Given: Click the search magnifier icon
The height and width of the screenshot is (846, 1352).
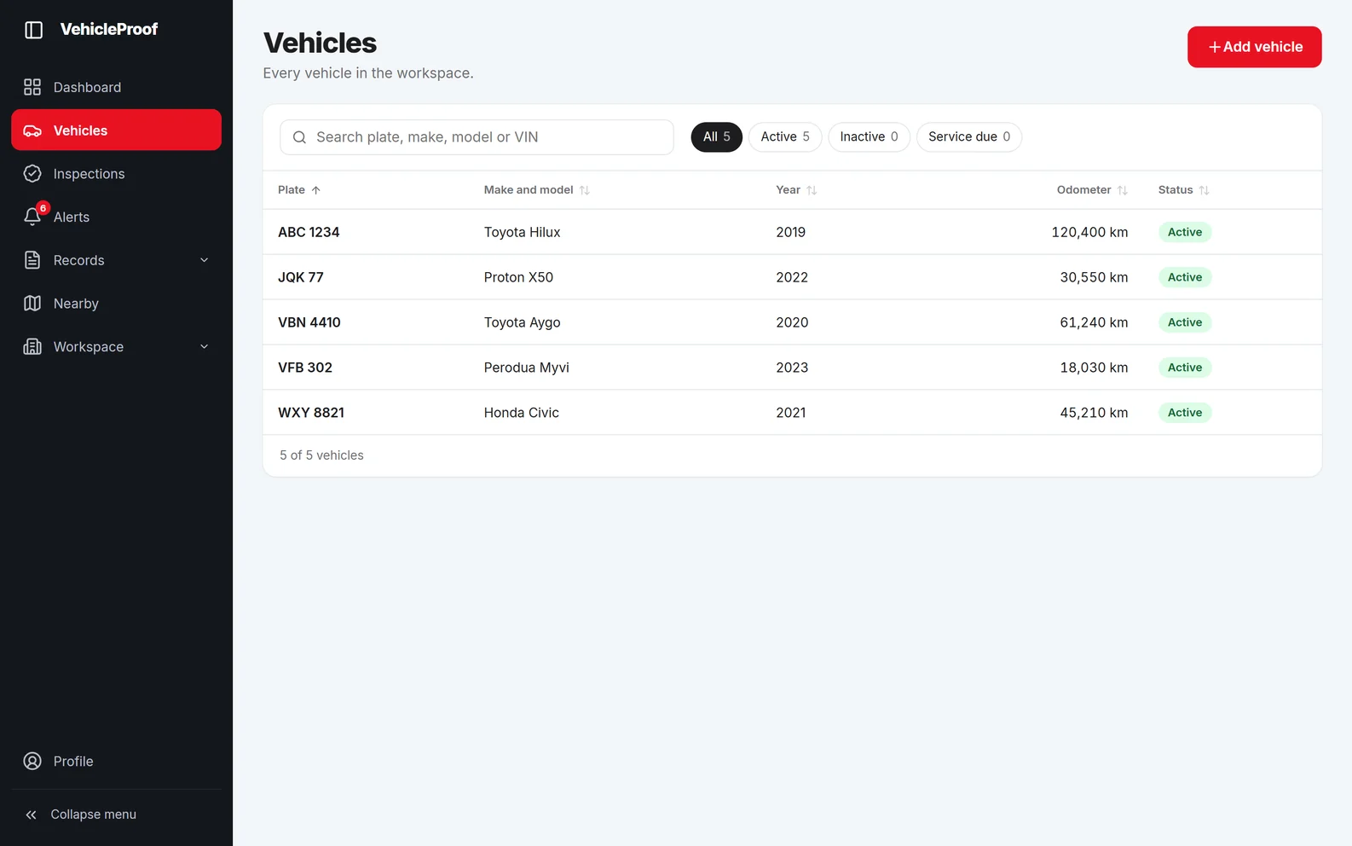Looking at the screenshot, I should click(x=299, y=137).
